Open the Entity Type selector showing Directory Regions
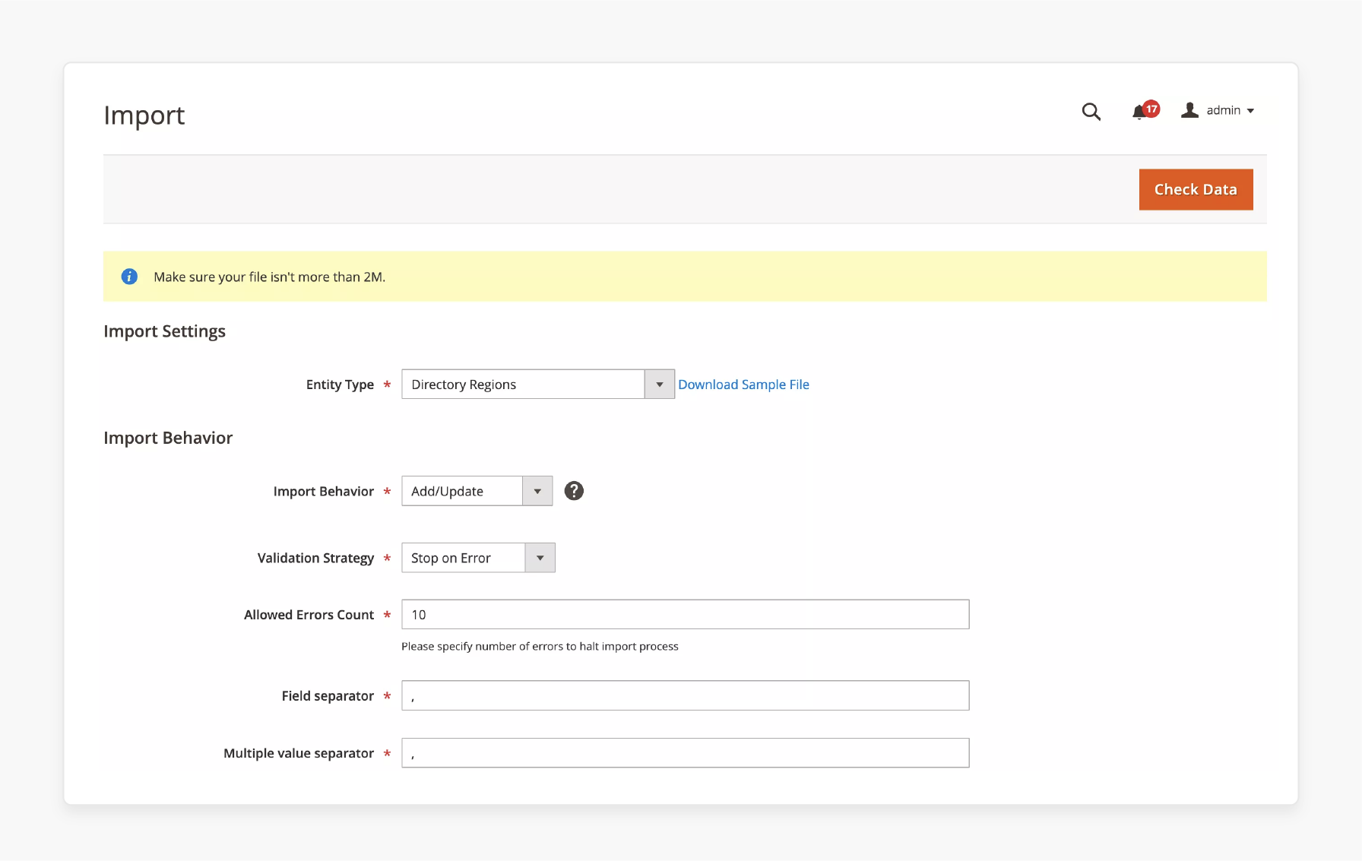 [x=524, y=384]
